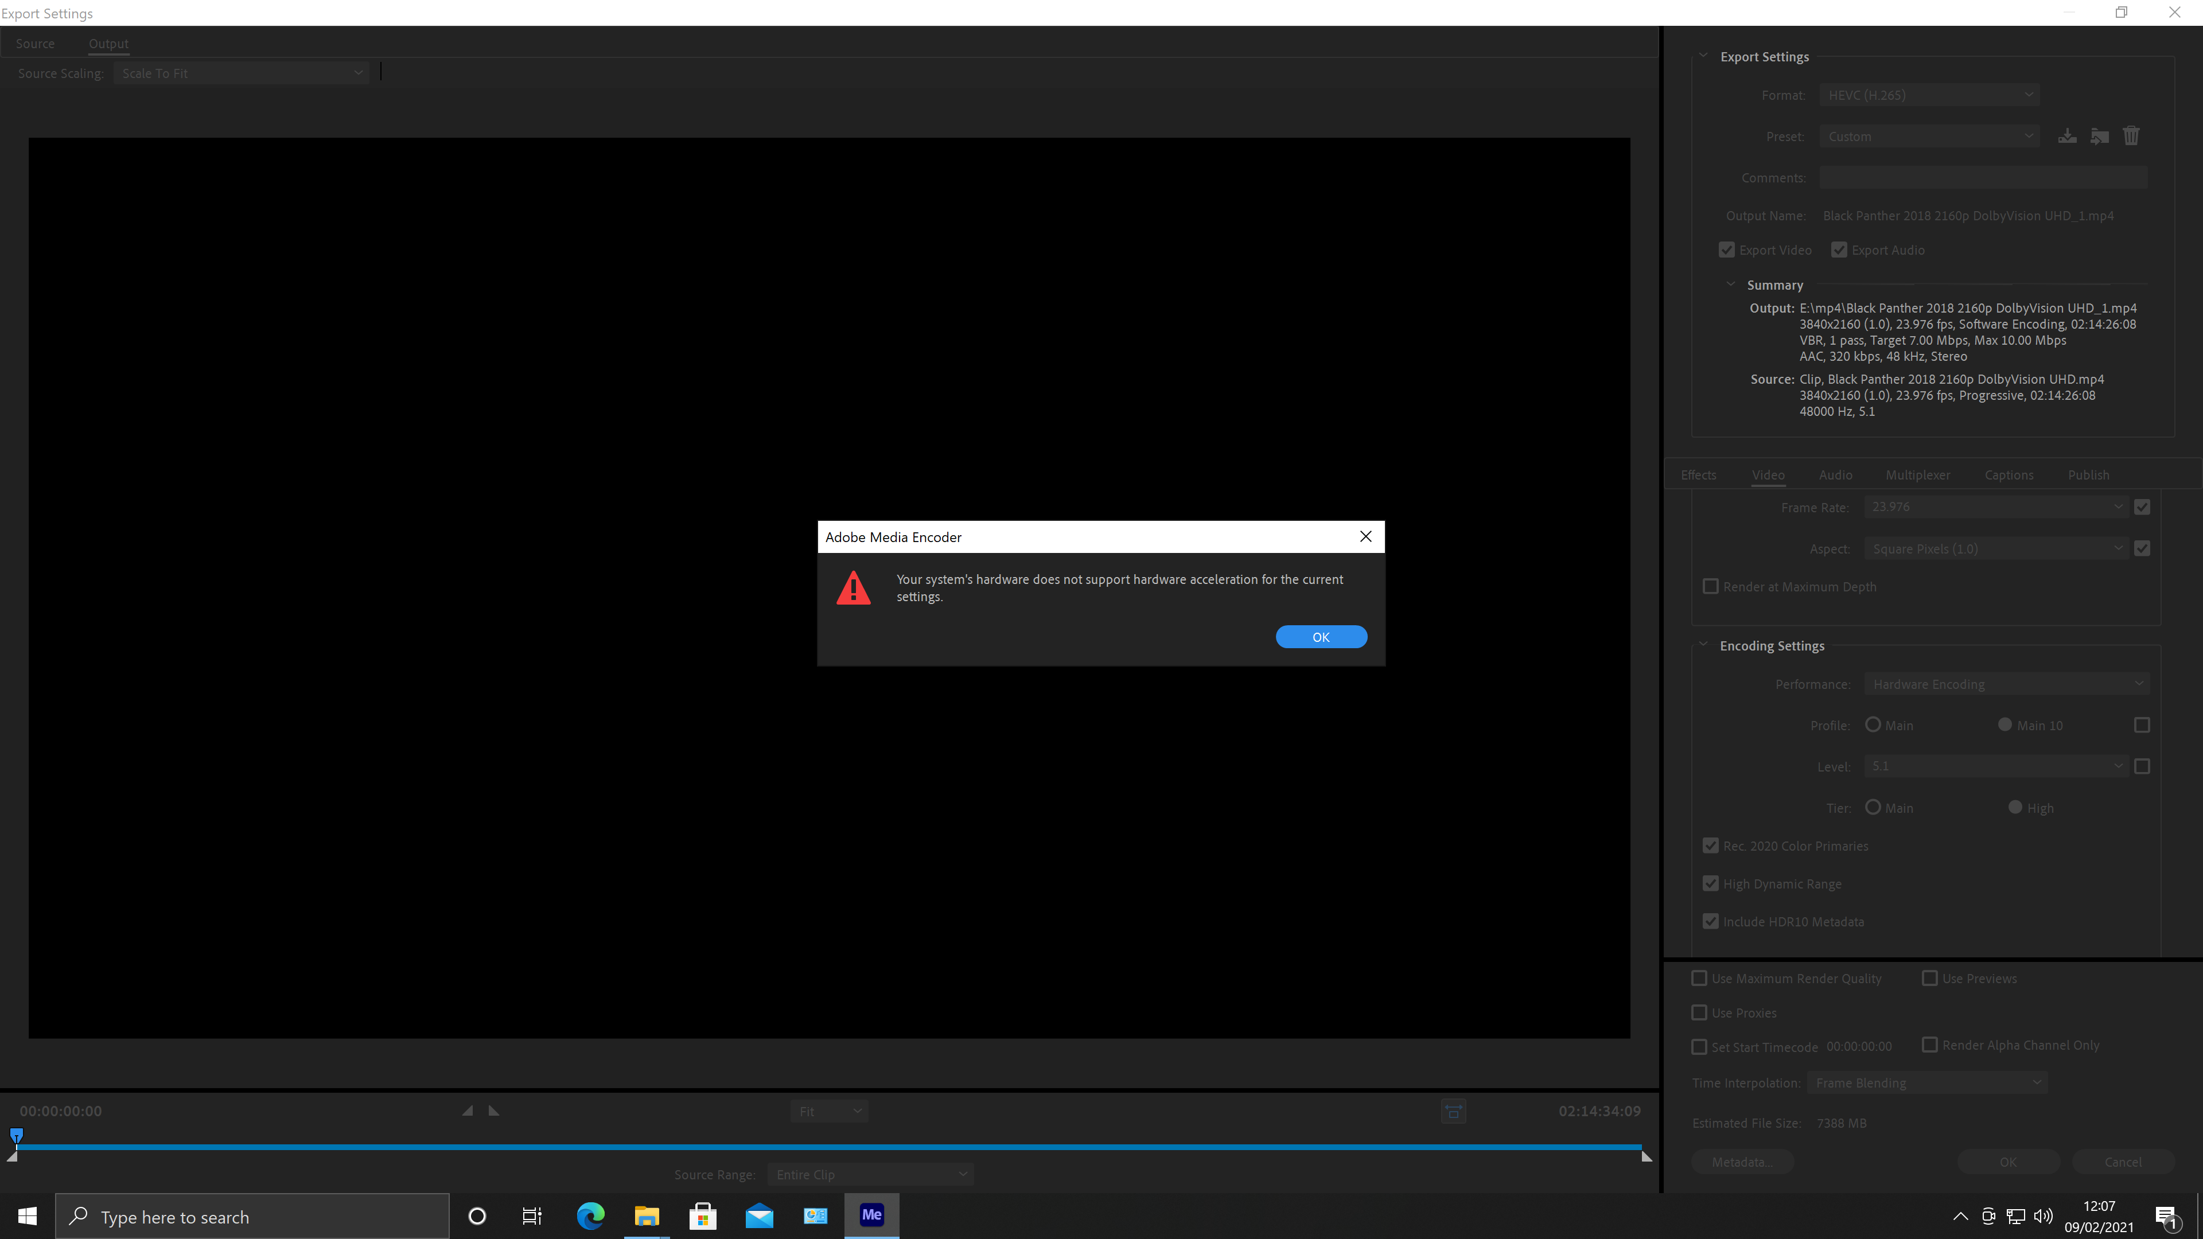2203x1239 pixels.
Task: Dismiss the hardware acceleration warning with OK
Action: 1321,636
